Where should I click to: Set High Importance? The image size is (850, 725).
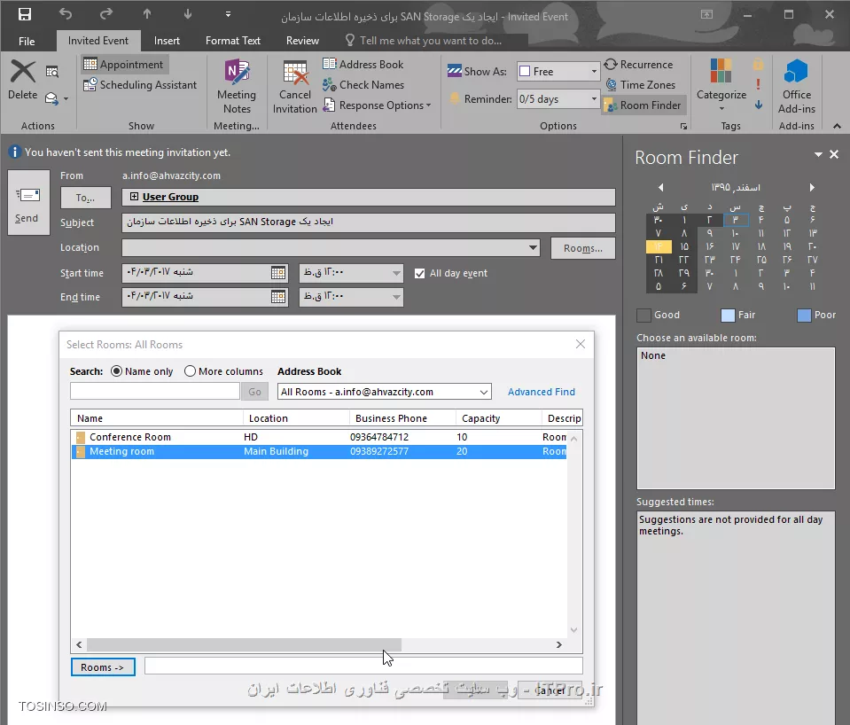[758, 84]
